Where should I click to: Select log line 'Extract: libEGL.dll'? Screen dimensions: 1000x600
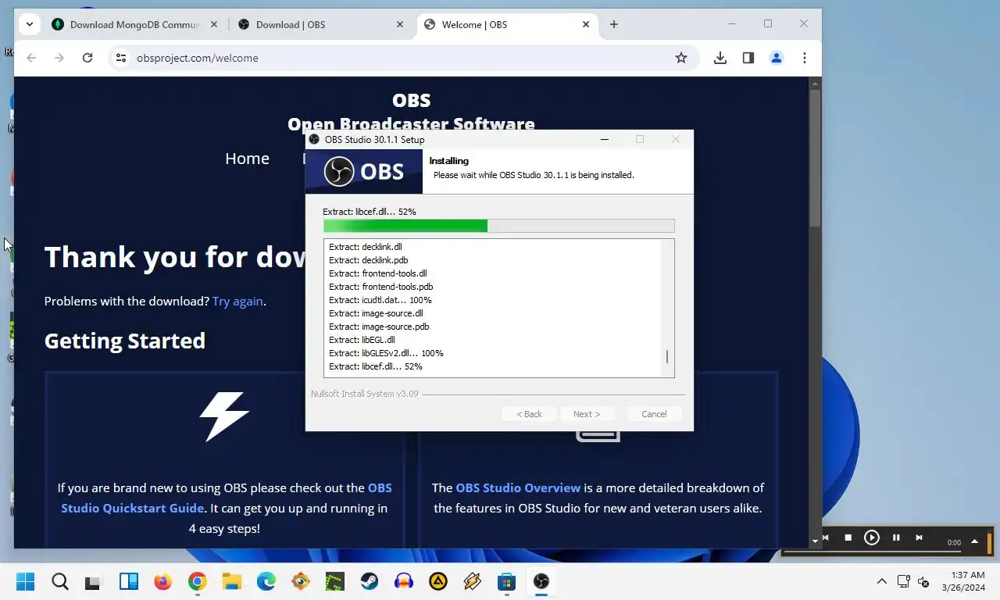[x=362, y=340]
